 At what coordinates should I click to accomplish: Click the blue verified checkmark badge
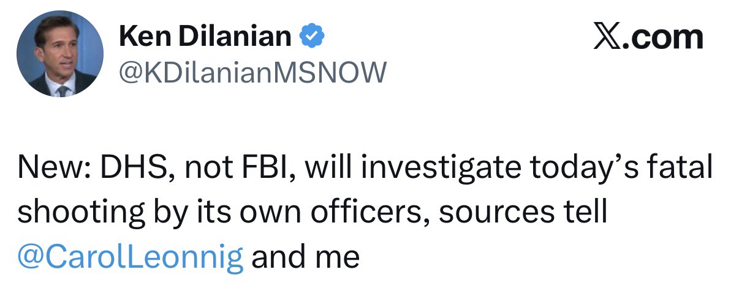(x=311, y=38)
